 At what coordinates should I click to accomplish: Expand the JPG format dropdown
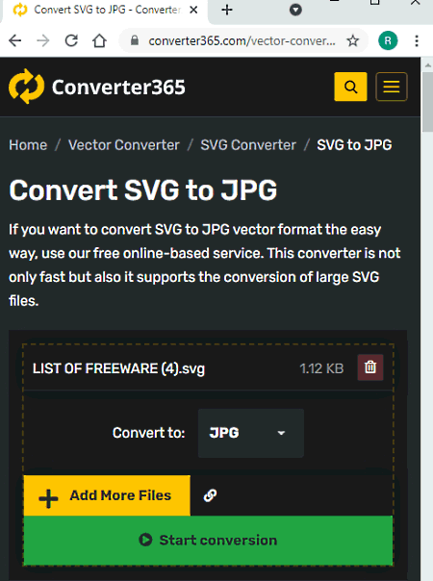tap(251, 433)
